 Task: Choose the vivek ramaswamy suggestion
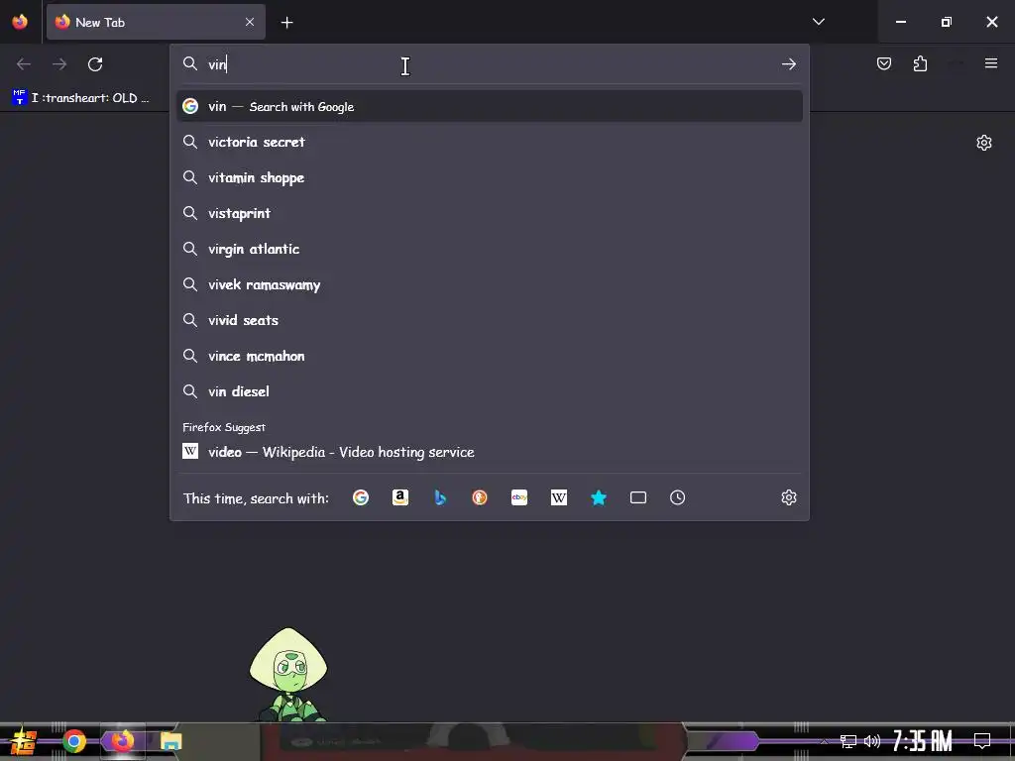tap(490, 284)
